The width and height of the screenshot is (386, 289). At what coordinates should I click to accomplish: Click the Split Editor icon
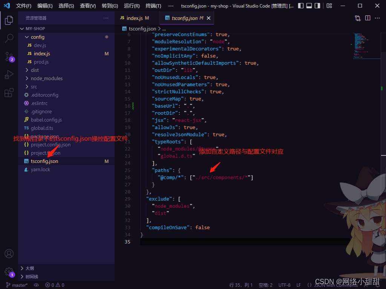click(368, 18)
